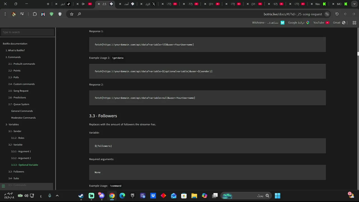Open '3.1 - Sender' sidebar entry

[x=15, y=131]
